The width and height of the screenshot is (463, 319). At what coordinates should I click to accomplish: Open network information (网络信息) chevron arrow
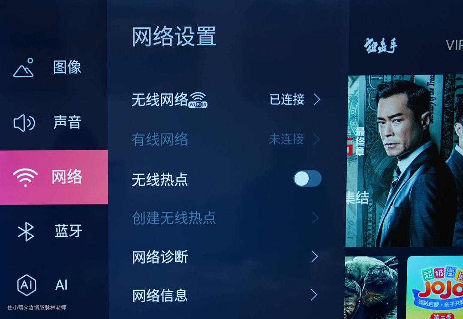click(314, 295)
